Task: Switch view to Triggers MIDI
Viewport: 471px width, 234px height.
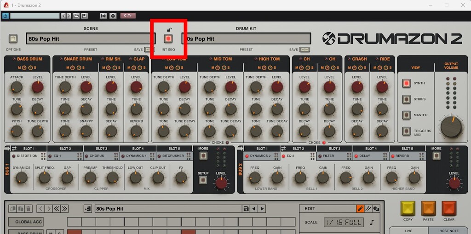Action: 407,131
